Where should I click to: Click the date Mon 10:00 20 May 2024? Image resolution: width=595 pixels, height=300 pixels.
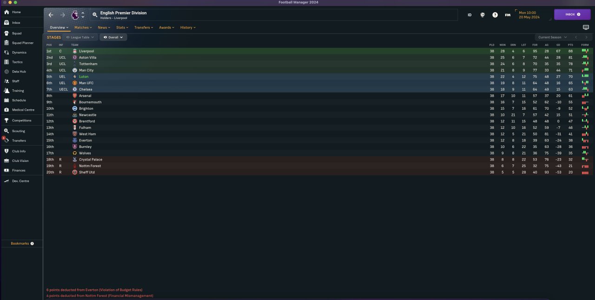[529, 15]
